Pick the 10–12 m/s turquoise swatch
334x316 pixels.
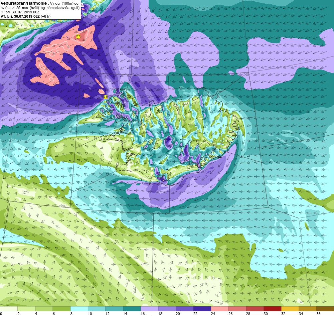click(x=97, y=309)
